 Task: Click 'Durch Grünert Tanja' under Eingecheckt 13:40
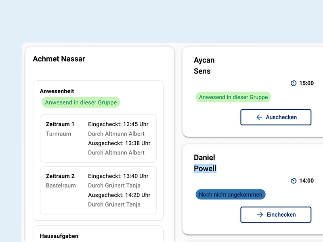114,186
